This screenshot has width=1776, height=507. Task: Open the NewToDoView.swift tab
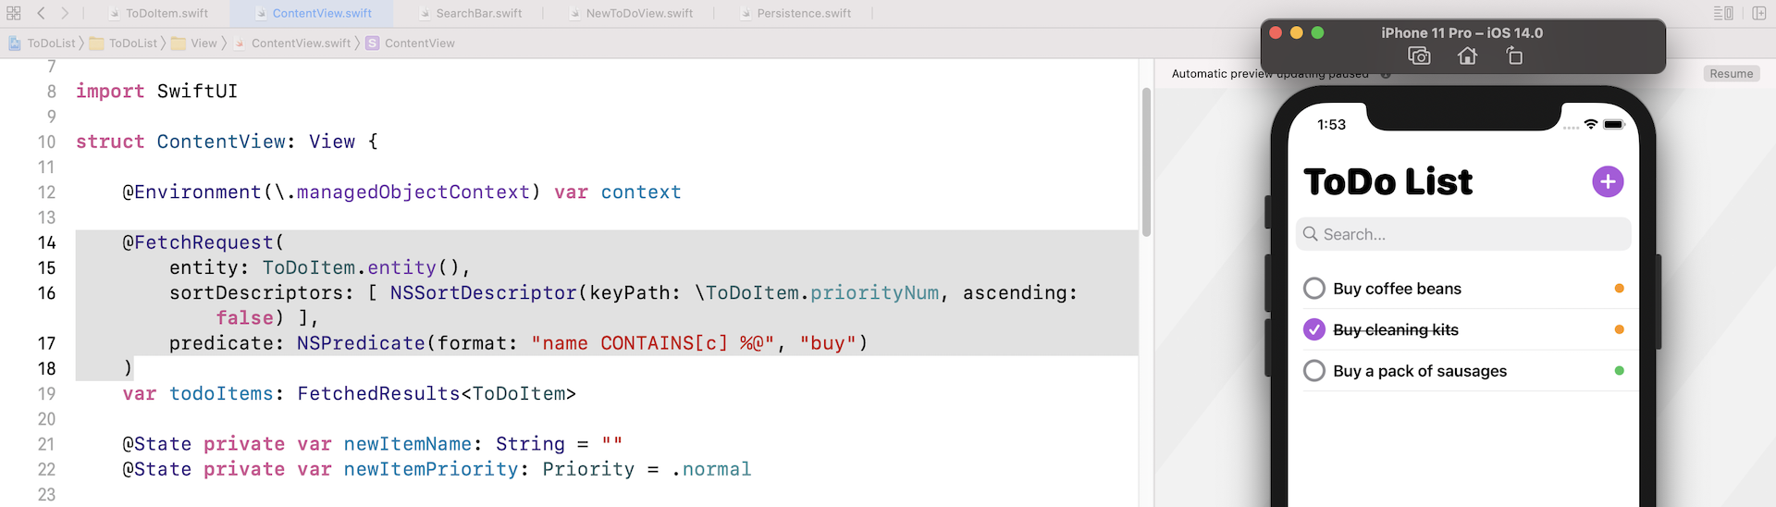coord(638,14)
